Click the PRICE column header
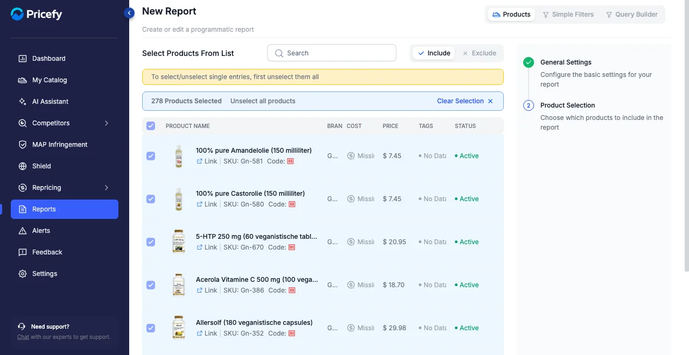689x355 pixels. 391,126
